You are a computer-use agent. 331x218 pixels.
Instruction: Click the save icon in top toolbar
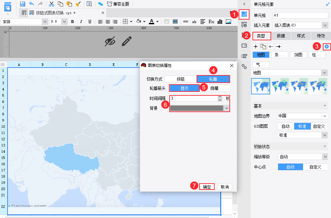[23, 4]
